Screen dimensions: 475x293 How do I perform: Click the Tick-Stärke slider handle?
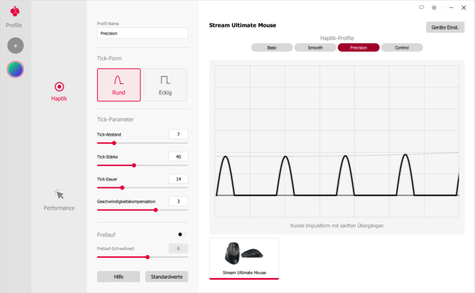click(134, 165)
